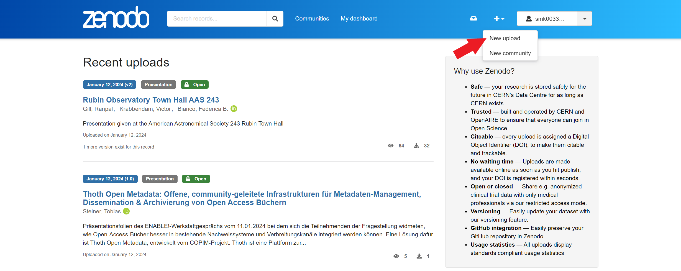Click the downloads icon for Thoth record
Screen dimensions: 681x271
[x=419, y=256]
